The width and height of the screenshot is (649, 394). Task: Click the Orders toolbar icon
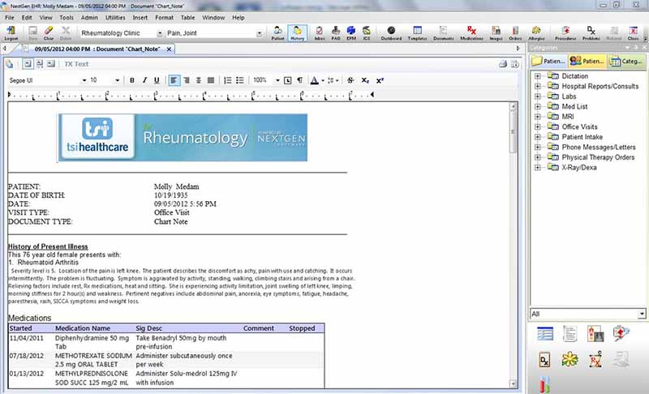click(514, 32)
